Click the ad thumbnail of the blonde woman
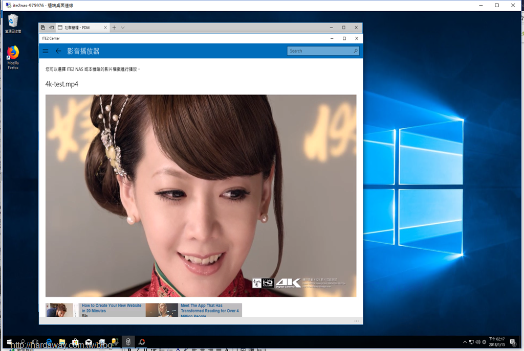Image resolution: width=524 pixels, height=351 pixels. coord(162,310)
